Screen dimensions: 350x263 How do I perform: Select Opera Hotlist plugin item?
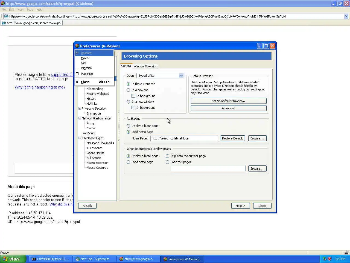95,153
